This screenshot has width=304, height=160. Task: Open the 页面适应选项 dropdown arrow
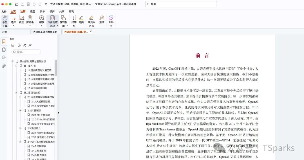58,26
